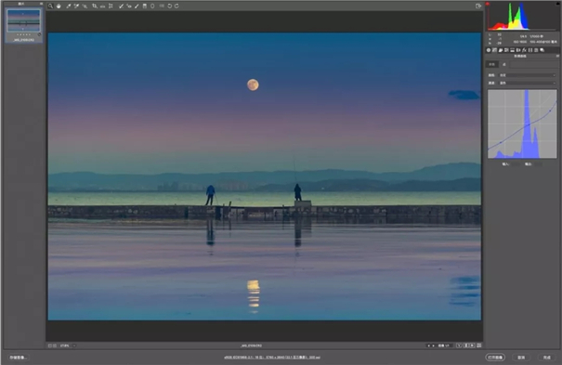Click the 取消 (Cancel) button
The width and height of the screenshot is (562, 365).
click(x=521, y=358)
